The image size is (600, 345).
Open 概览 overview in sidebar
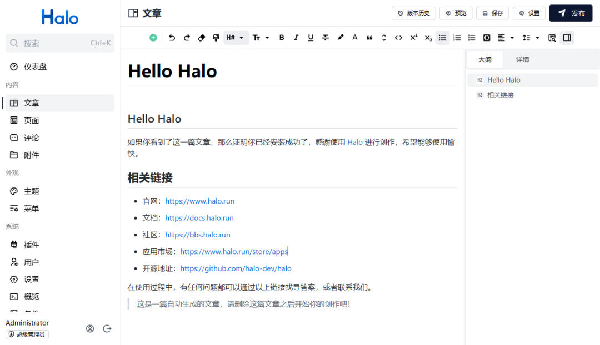click(59, 297)
